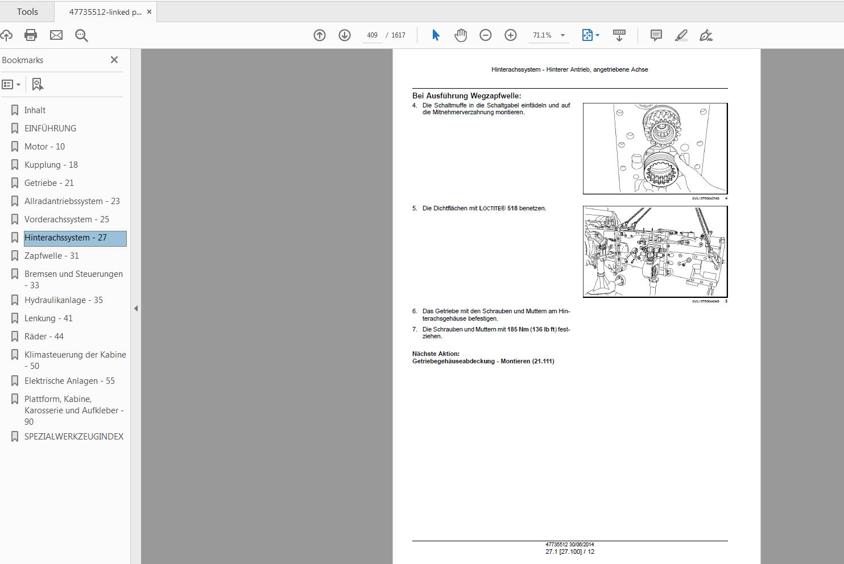Click bookmark icon beside Zapfwelle - 31
The width and height of the screenshot is (844, 564).
coord(15,256)
